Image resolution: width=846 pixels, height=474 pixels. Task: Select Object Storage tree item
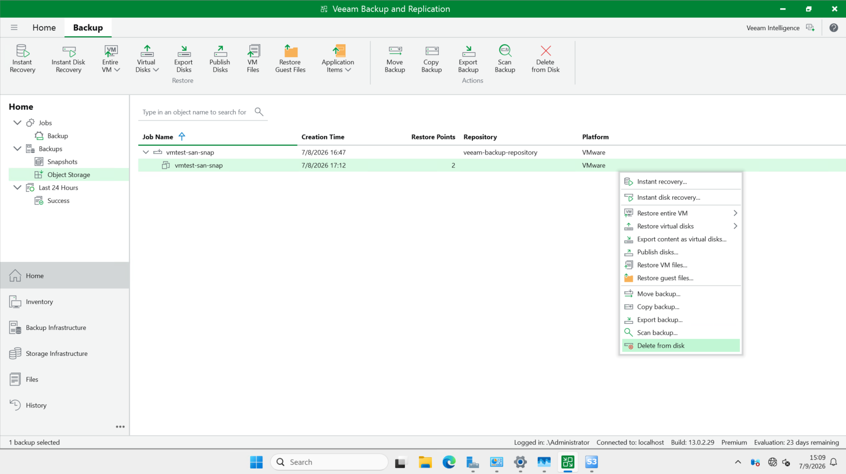point(69,175)
